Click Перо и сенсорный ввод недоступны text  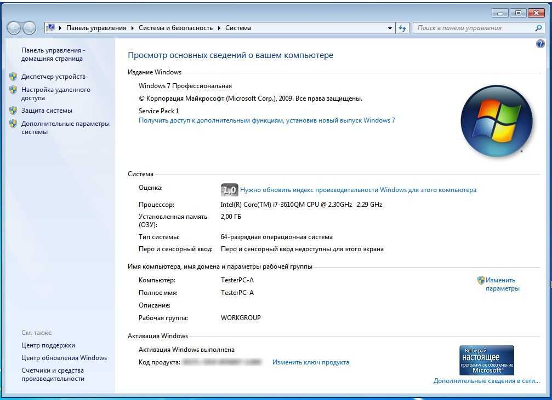(x=302, y=249)
